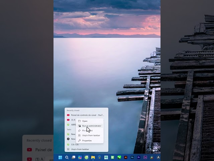The height and width of the screenshot is (161, 214).
Task: Open Microsoft Store from the taskbar
Action: 100,157
